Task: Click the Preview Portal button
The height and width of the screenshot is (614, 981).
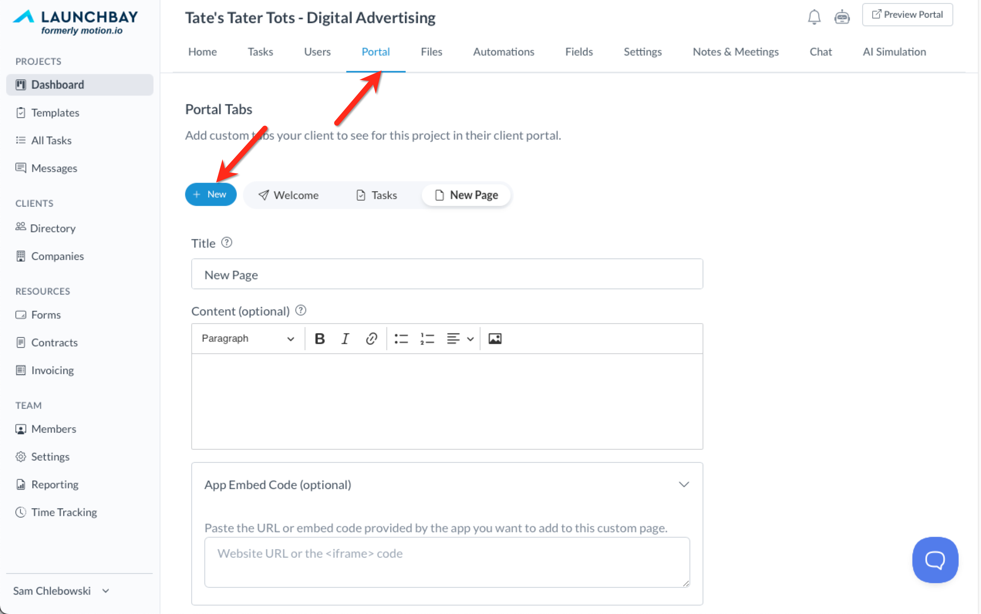Action: coord(907,15)
